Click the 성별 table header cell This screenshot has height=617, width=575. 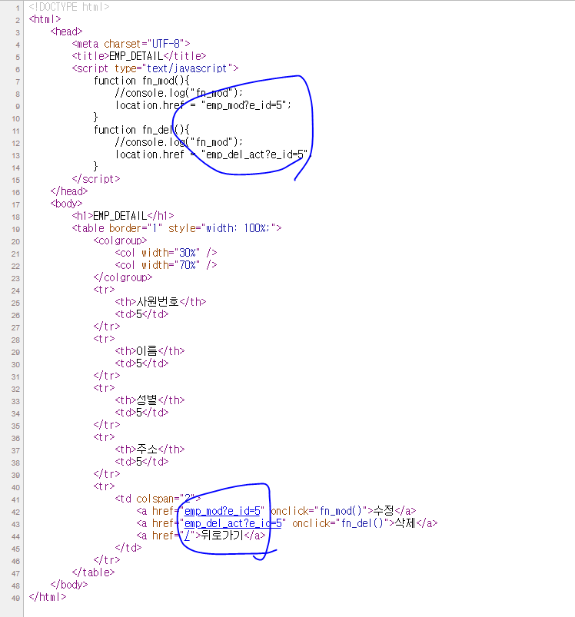click(150, 400)
